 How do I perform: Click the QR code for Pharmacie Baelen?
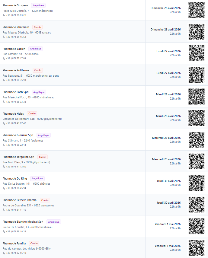click(197, 53)
